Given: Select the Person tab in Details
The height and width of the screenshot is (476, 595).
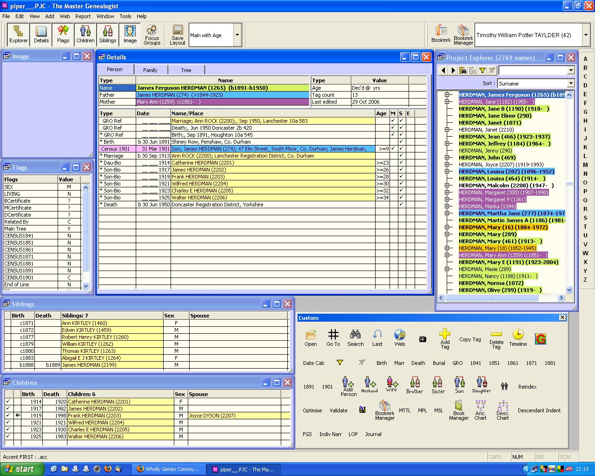Looking at the screenshot, I should 115,69.
